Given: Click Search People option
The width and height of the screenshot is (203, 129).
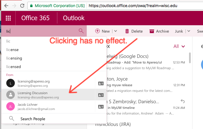Looking at the screenshot, I should point(33,119).
